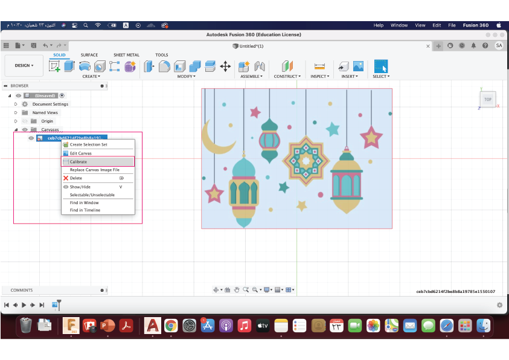Select the Press Pull tool

tap(149, 66)
